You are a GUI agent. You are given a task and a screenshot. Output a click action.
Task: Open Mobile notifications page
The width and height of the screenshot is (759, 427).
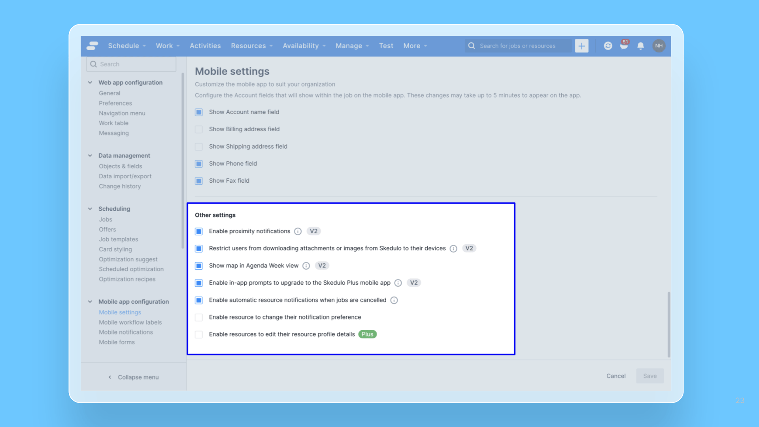126,333
